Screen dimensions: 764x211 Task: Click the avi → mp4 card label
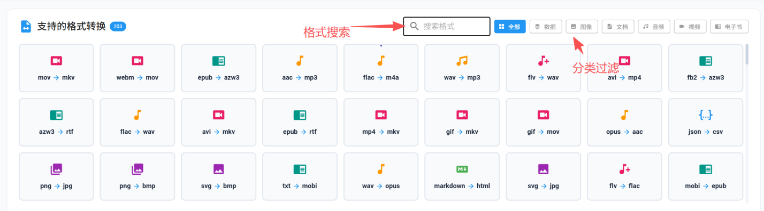coord(624,78)
